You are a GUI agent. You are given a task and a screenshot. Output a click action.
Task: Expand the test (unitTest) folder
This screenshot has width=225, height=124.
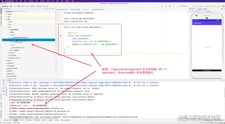(8, 50)
